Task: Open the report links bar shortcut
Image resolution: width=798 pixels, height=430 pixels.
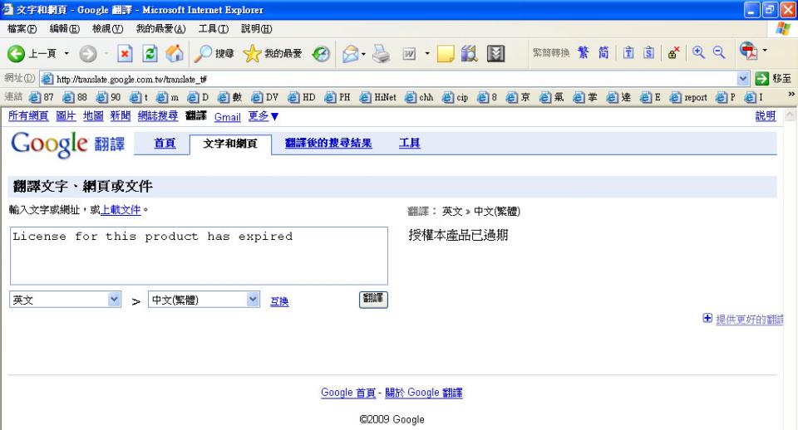Action: pos(688,97)
